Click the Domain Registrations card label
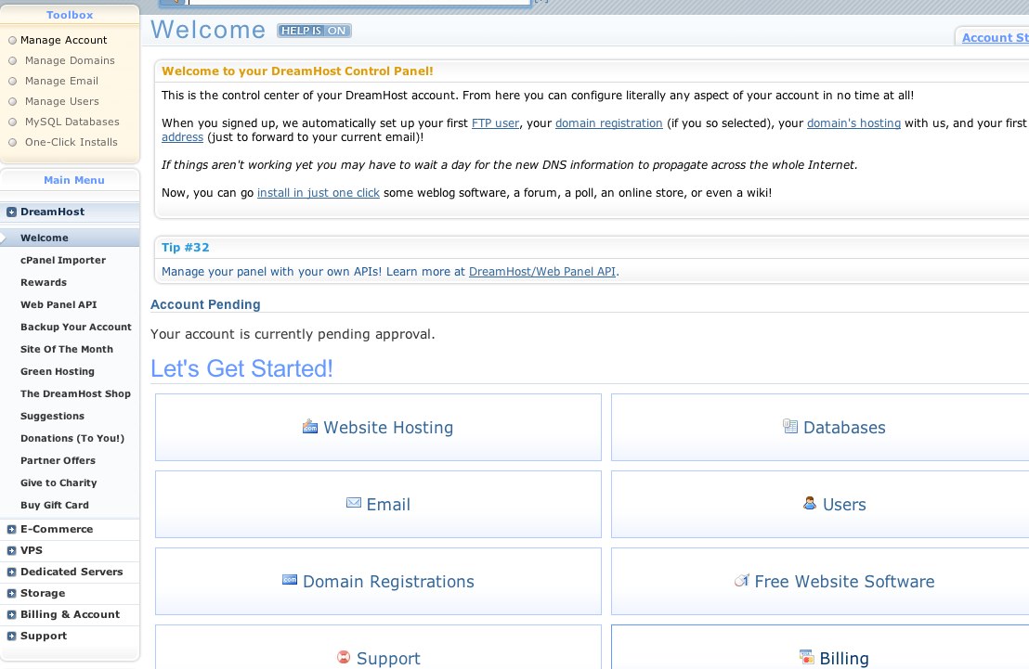Screen dimensions: 1029x669 [x=388, y=582]
